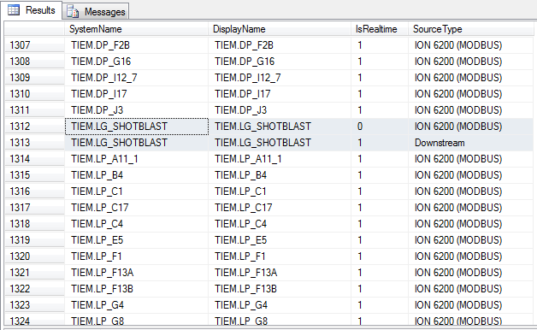537x330 pixels.
Task: Click SystemName cell TIEM.DP_I12_7
Action: pyautogui.click(x=136, y=78)
